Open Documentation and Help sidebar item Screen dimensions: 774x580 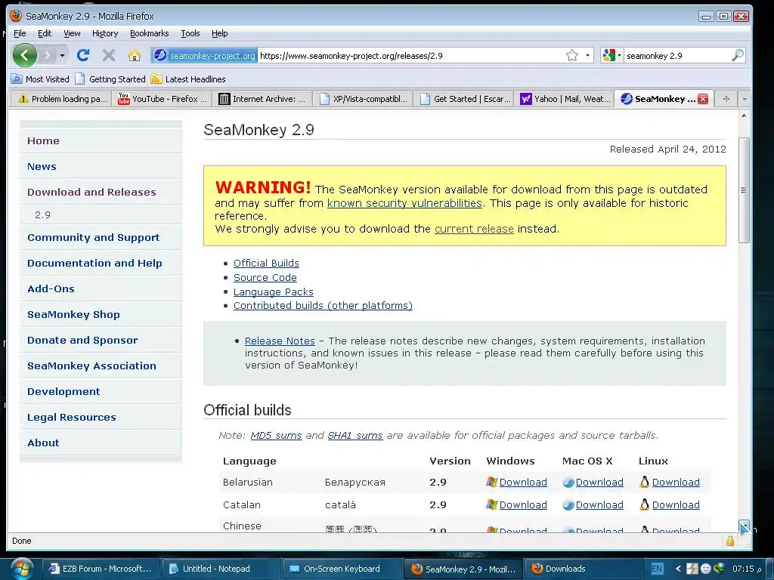(94, 263)
